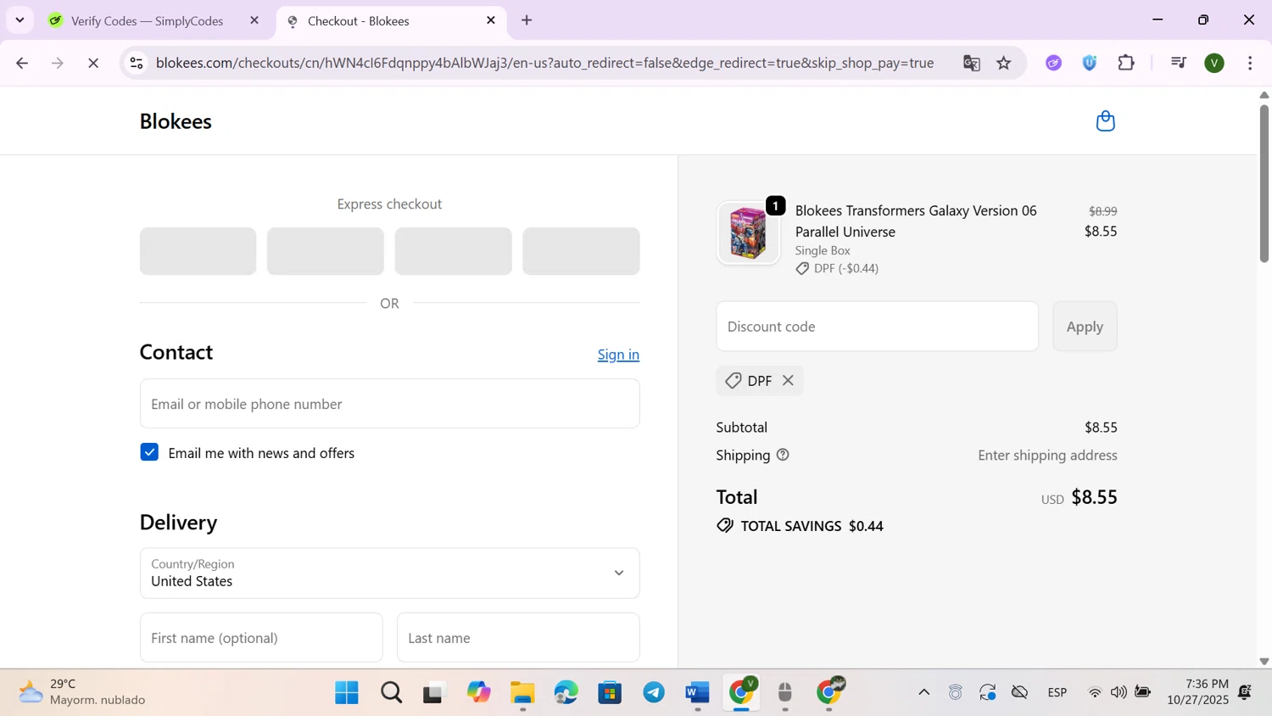Screen dimensions: 1272x716
Task: Click the browser address bar URL
Action: [544, 63]
